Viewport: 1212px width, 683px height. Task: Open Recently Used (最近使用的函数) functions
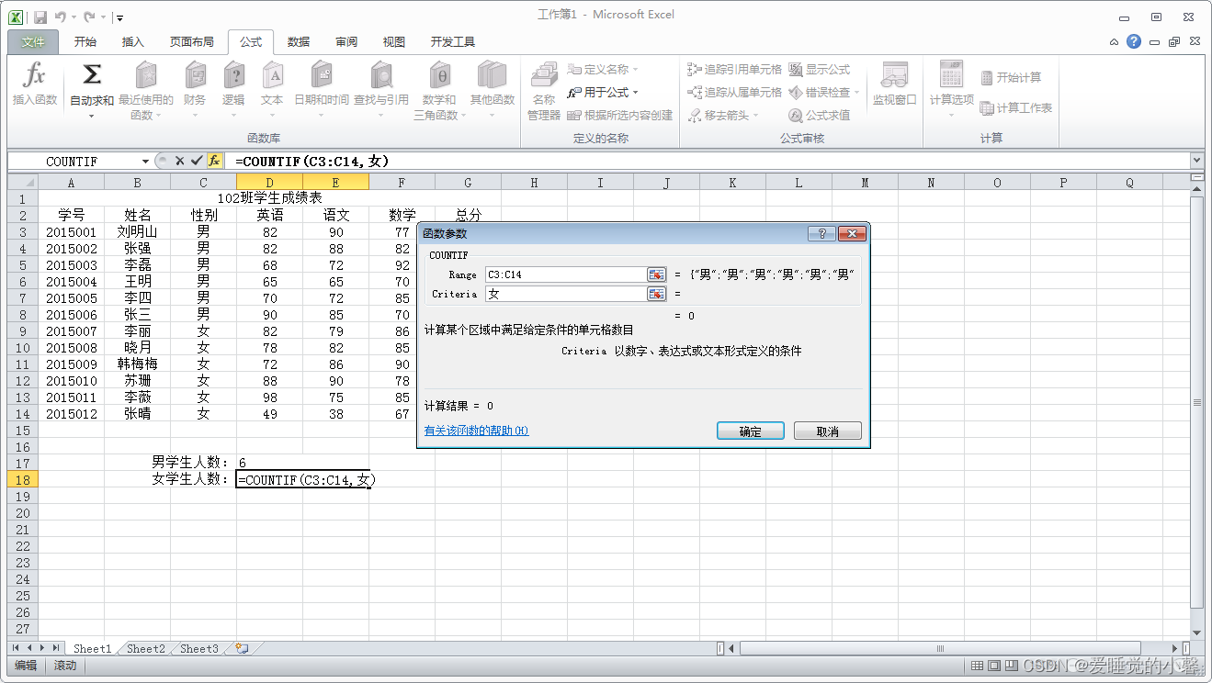[145, 90]
